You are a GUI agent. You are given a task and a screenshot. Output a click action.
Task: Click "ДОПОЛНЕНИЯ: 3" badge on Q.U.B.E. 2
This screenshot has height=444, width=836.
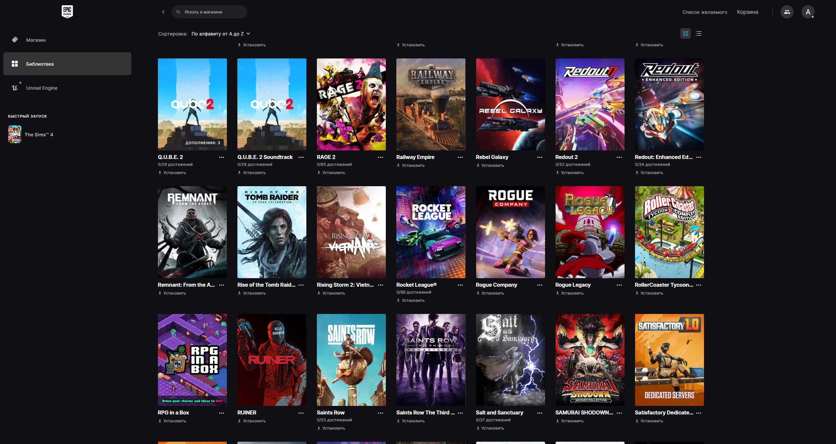(x=203, y=143)
